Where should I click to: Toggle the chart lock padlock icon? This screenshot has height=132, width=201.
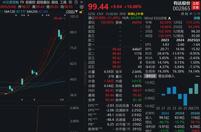point(81,12)
